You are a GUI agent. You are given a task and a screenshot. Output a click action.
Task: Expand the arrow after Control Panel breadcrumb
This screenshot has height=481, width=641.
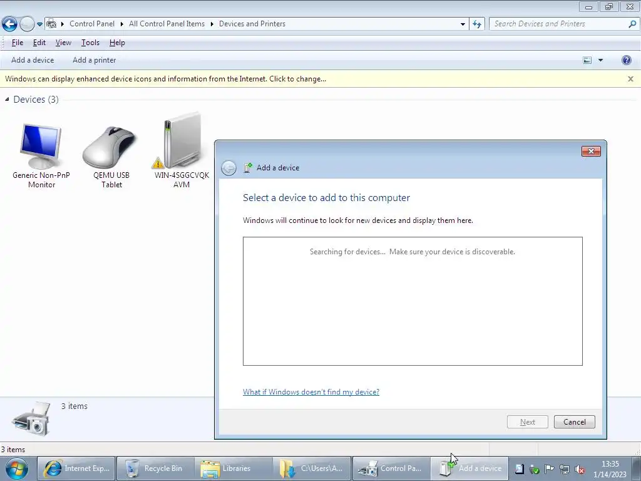click(121, 24)
